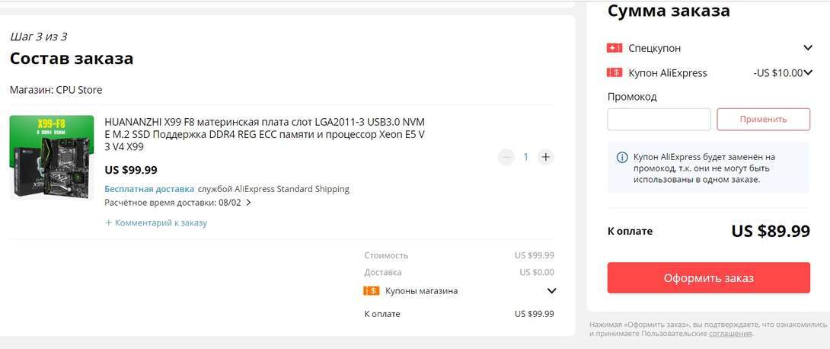
Task: Click the red Спецкупон coupon icon
Action: (615, 48)
